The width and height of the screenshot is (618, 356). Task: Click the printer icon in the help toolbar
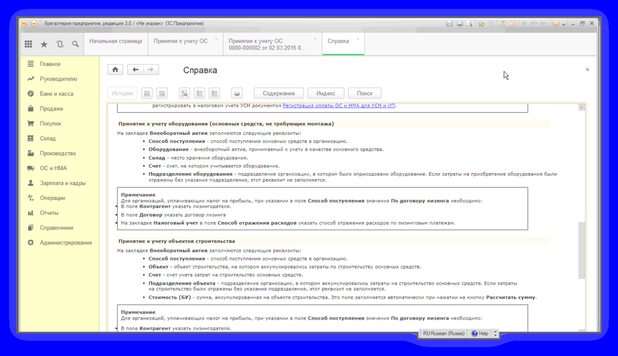[x=236, y=93]
